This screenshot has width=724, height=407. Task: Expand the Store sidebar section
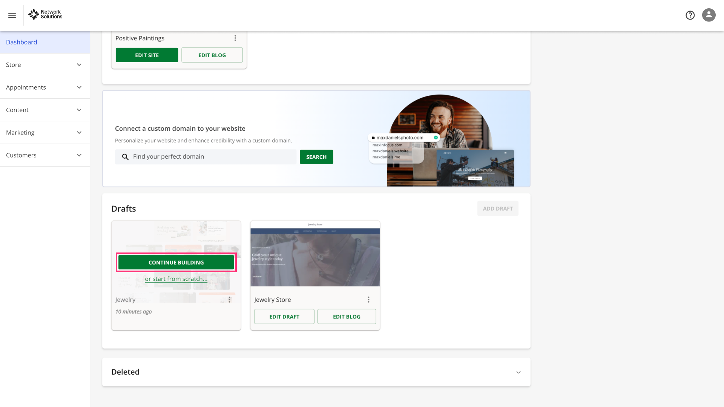coord(44,65)
